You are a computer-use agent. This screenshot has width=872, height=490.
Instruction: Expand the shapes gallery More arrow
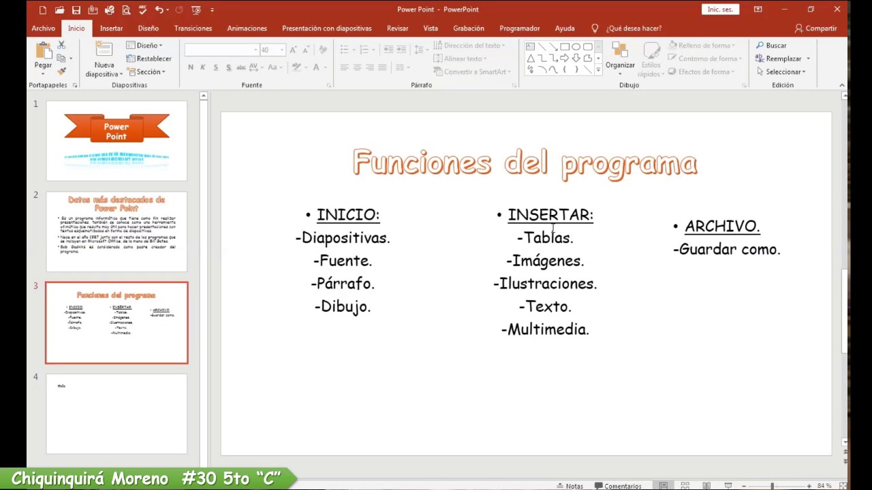click(598, 69)
